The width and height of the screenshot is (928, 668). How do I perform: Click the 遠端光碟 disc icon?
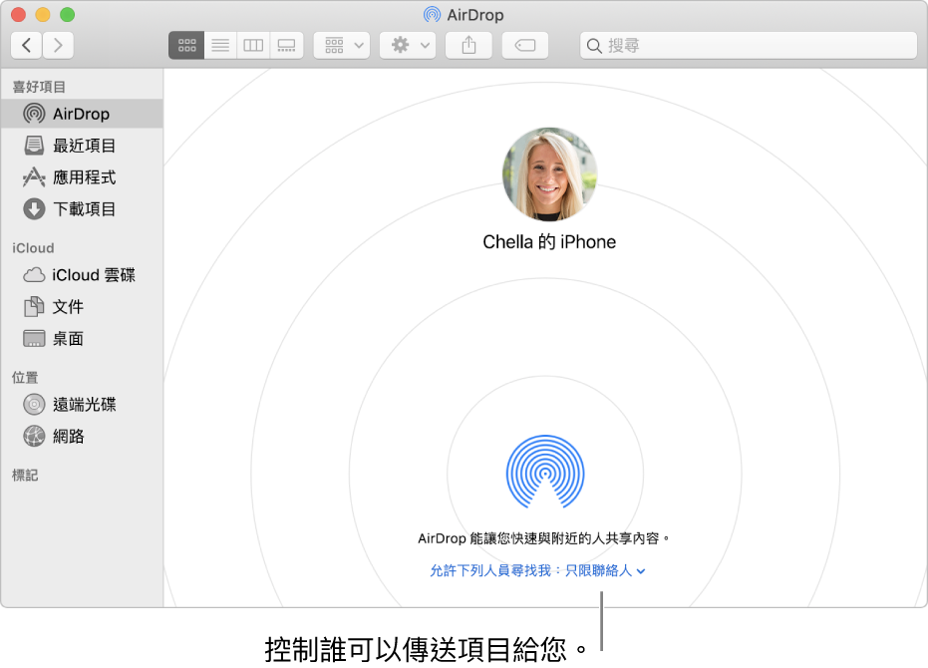34,405
